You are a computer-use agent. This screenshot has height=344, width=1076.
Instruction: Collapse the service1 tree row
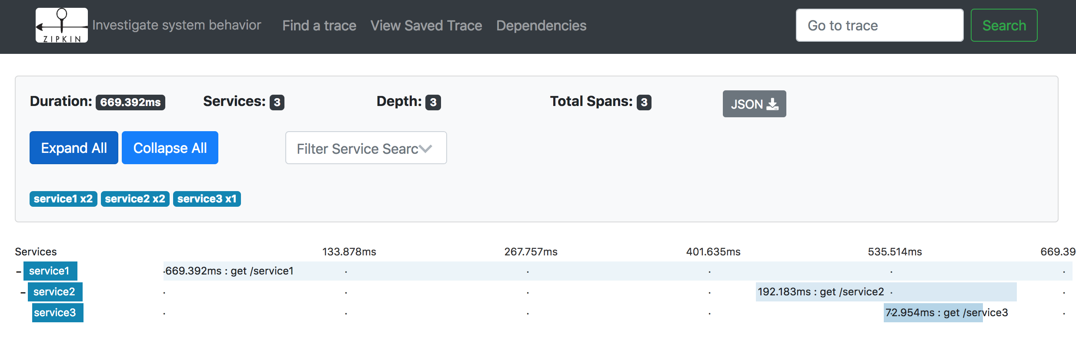click(19, 272)
